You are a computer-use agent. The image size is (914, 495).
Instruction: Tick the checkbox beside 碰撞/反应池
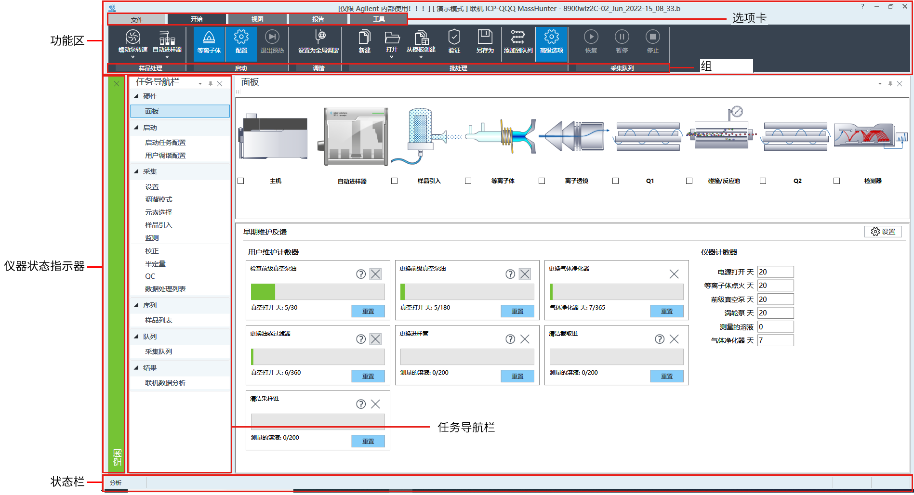[x=689, y=181]
